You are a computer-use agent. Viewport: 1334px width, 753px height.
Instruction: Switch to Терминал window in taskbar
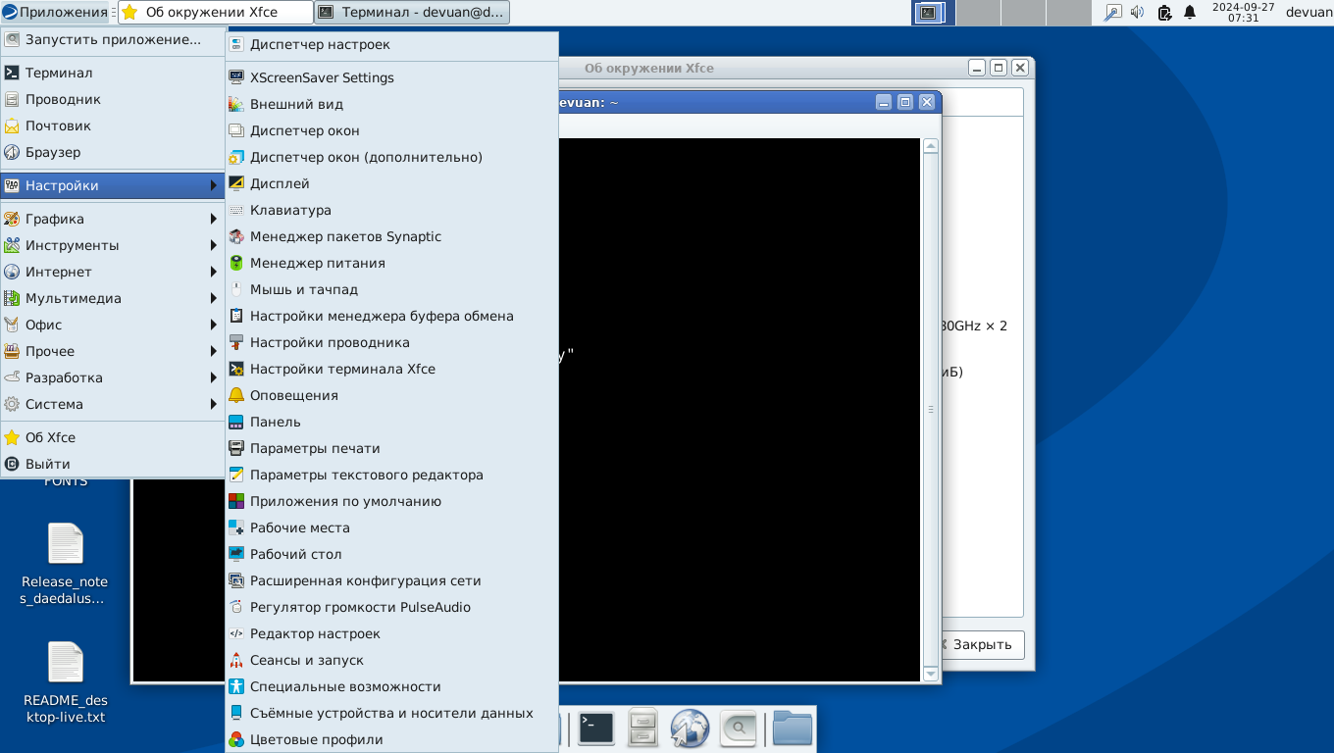click(412, 13)
